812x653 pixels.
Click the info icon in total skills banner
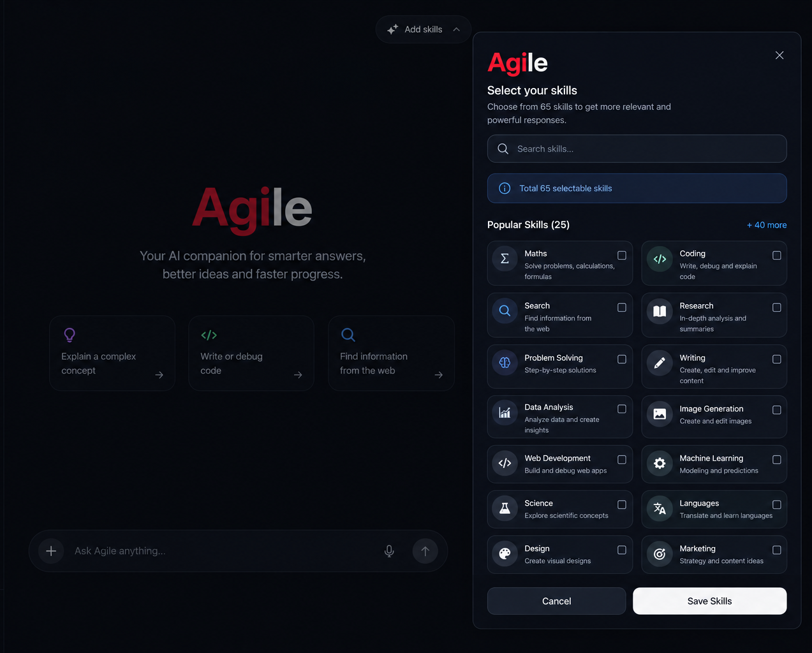click(505, 188)
